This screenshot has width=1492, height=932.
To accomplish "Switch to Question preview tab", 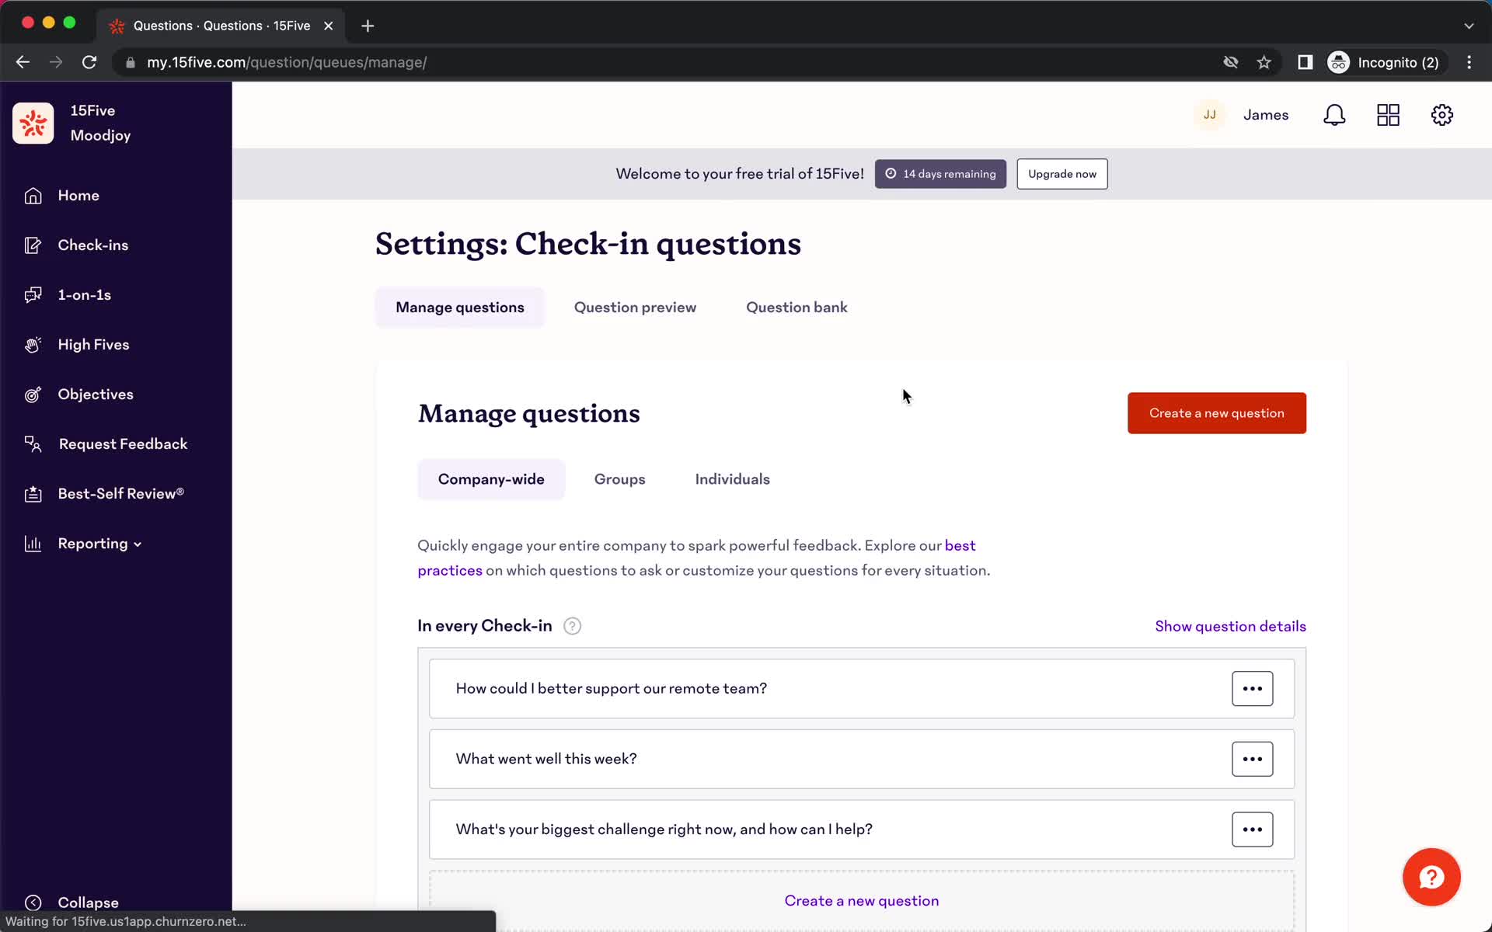I will click(x=635, y=307).
